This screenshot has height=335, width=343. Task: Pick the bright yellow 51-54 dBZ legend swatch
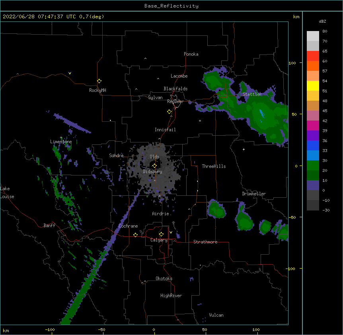click(313, 86)
